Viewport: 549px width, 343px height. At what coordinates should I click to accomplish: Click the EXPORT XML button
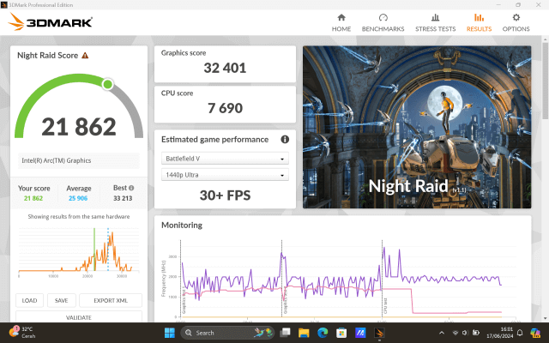[111, 300]
